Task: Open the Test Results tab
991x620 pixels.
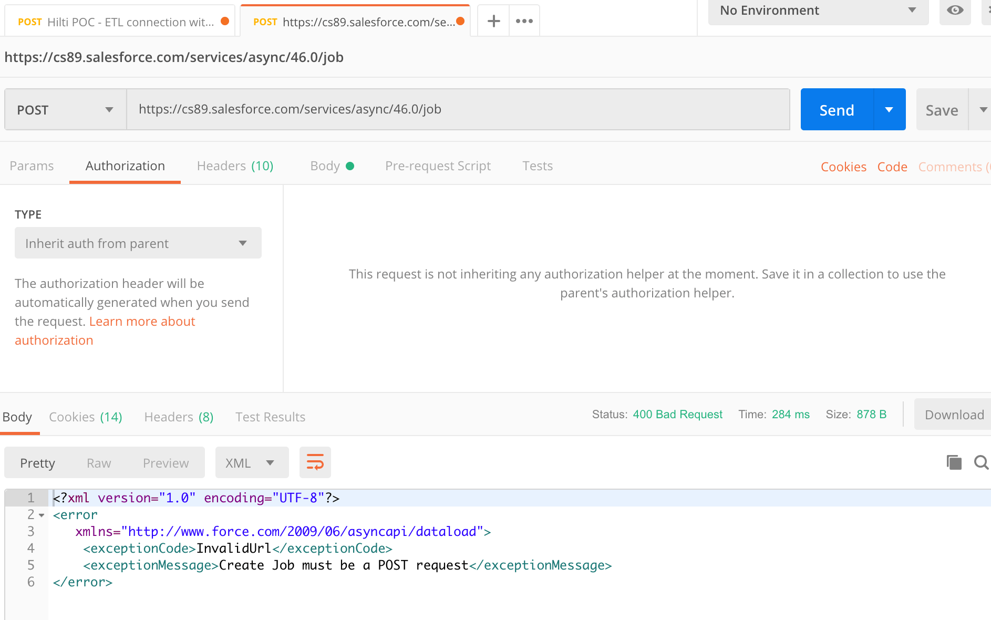Action: point(270,417)
